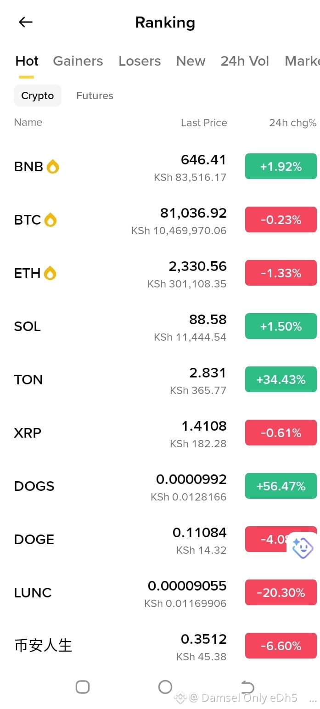
Task: Sort list by Last Price header
Action: coord(204,123)
